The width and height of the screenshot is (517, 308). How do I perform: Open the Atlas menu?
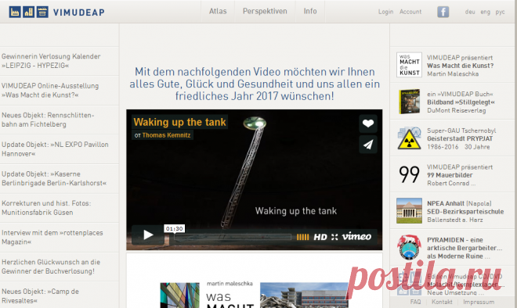point(218,11)
